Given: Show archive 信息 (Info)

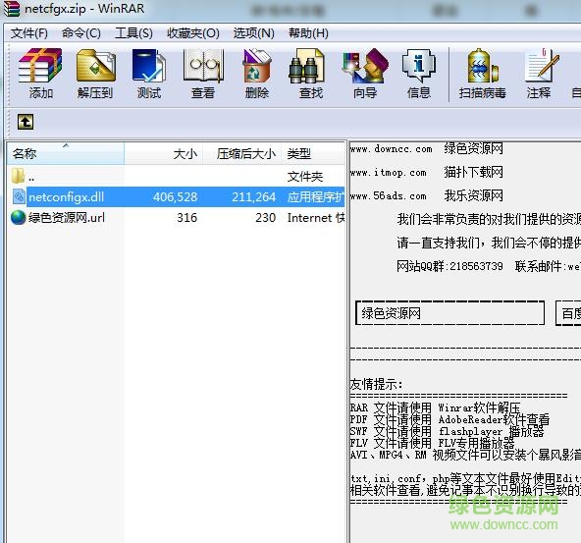Looking at the screenshot, I should pyautogui.click(x=419, y=74).
